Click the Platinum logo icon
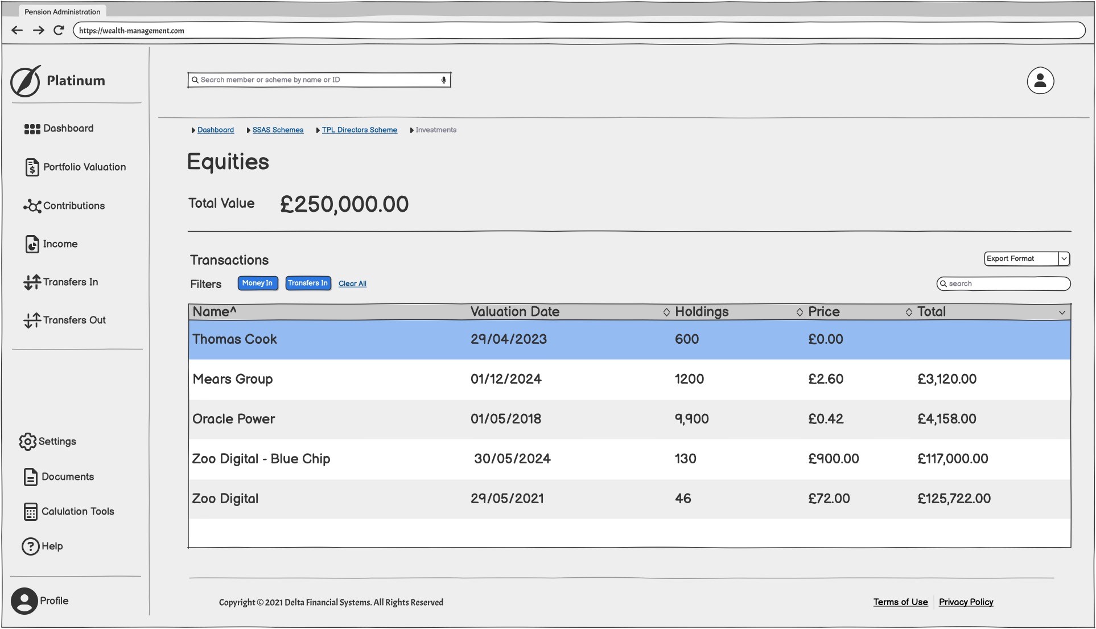 (26, 81)
